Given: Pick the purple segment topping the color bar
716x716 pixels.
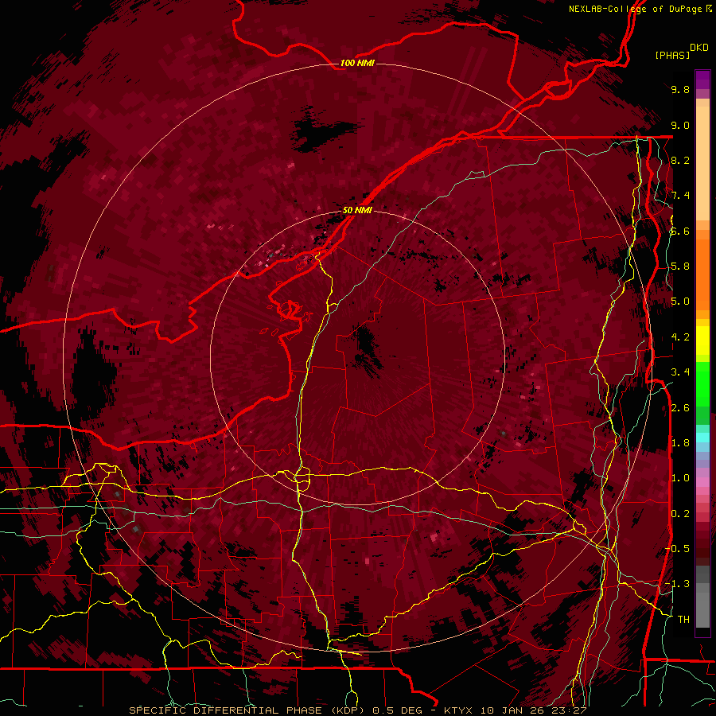Looking at the screenshot, I should pos(702,80).
